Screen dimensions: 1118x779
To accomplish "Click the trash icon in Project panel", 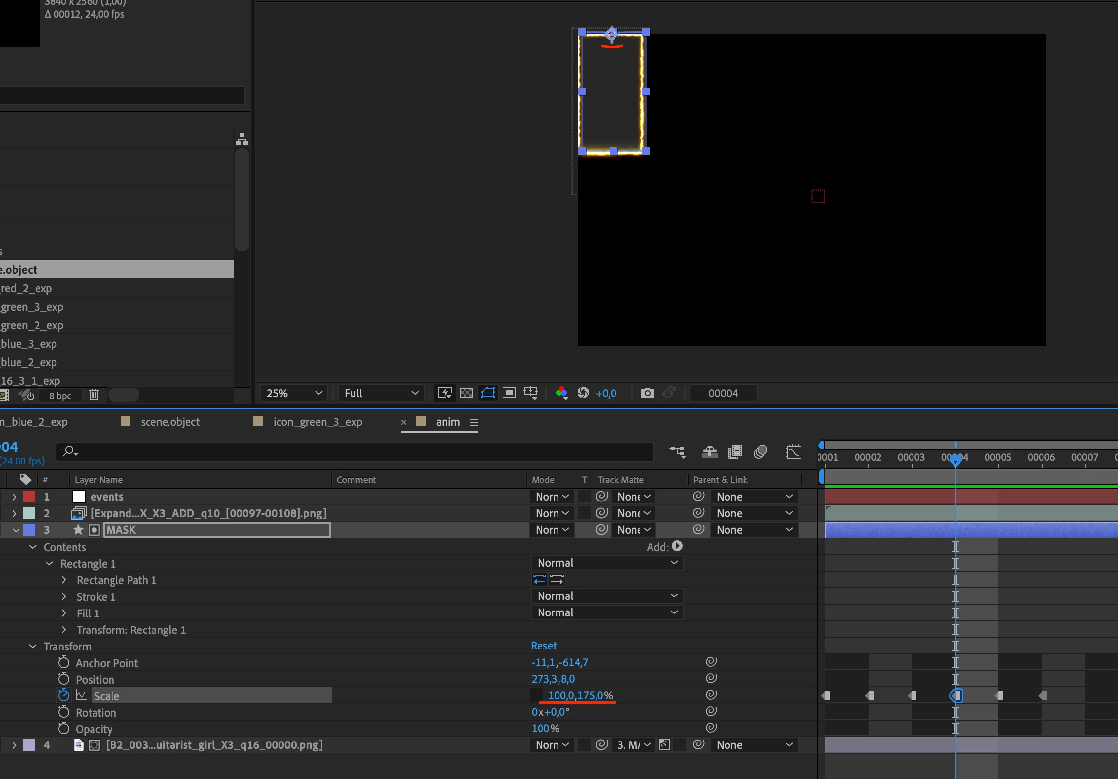I will 94,395.
